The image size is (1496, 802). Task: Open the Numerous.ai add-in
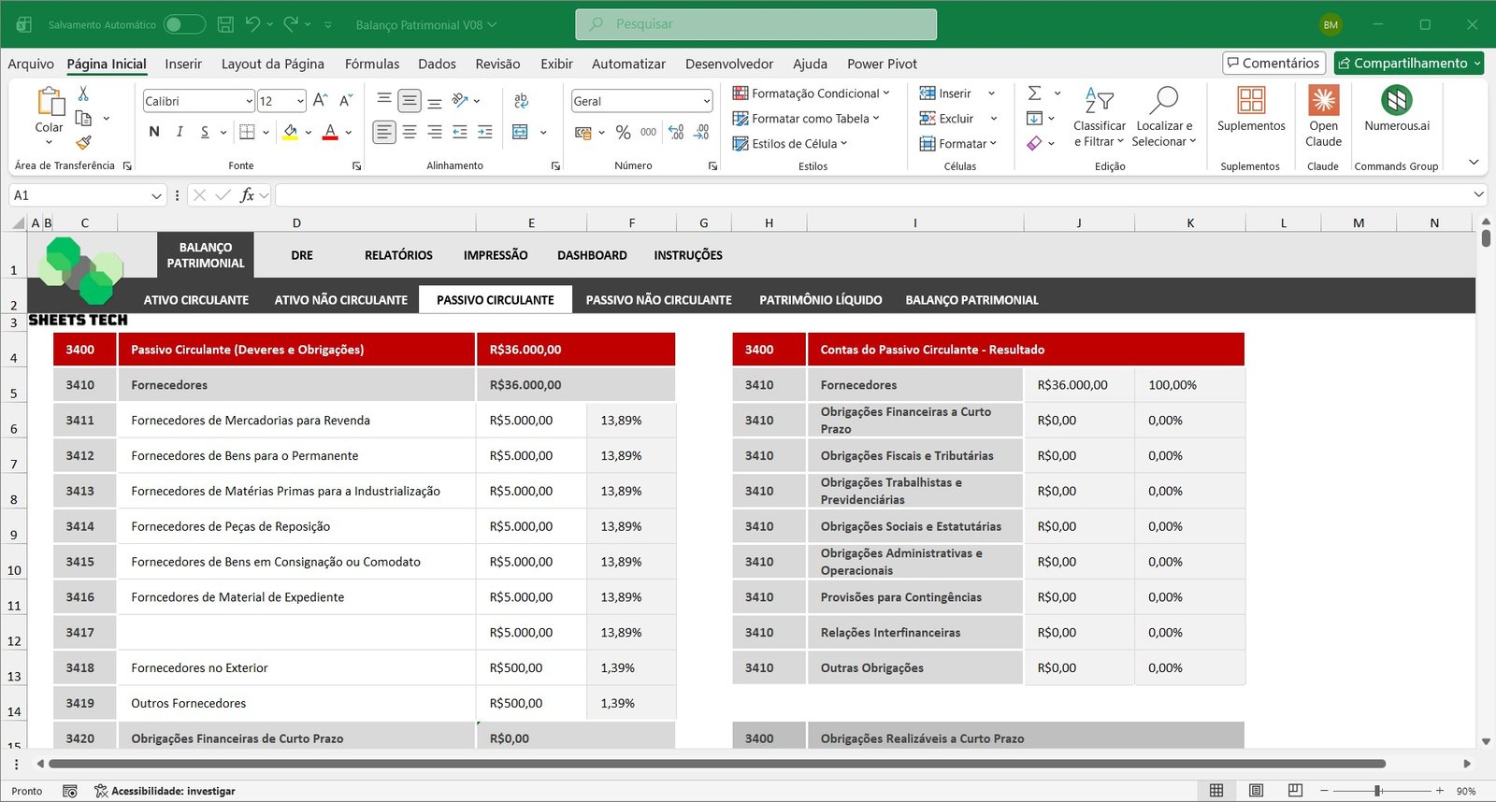(x=1396, y=108)
